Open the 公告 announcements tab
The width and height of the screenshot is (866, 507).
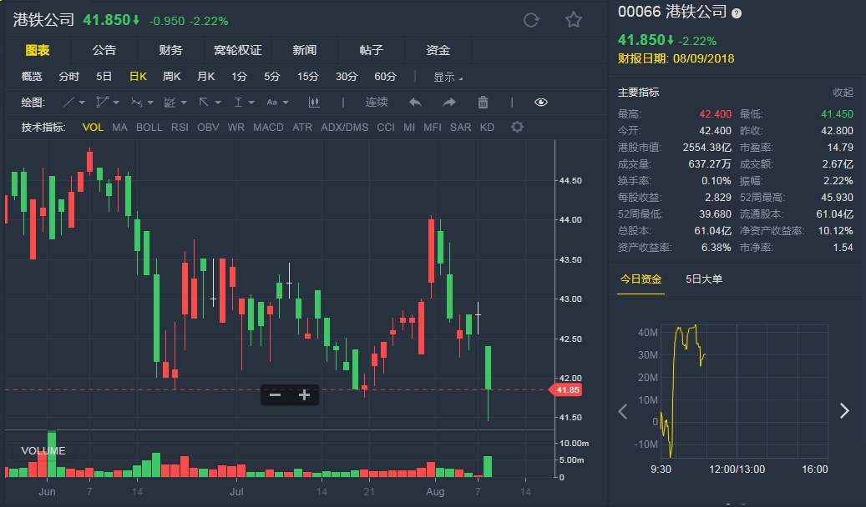(104, 50)
